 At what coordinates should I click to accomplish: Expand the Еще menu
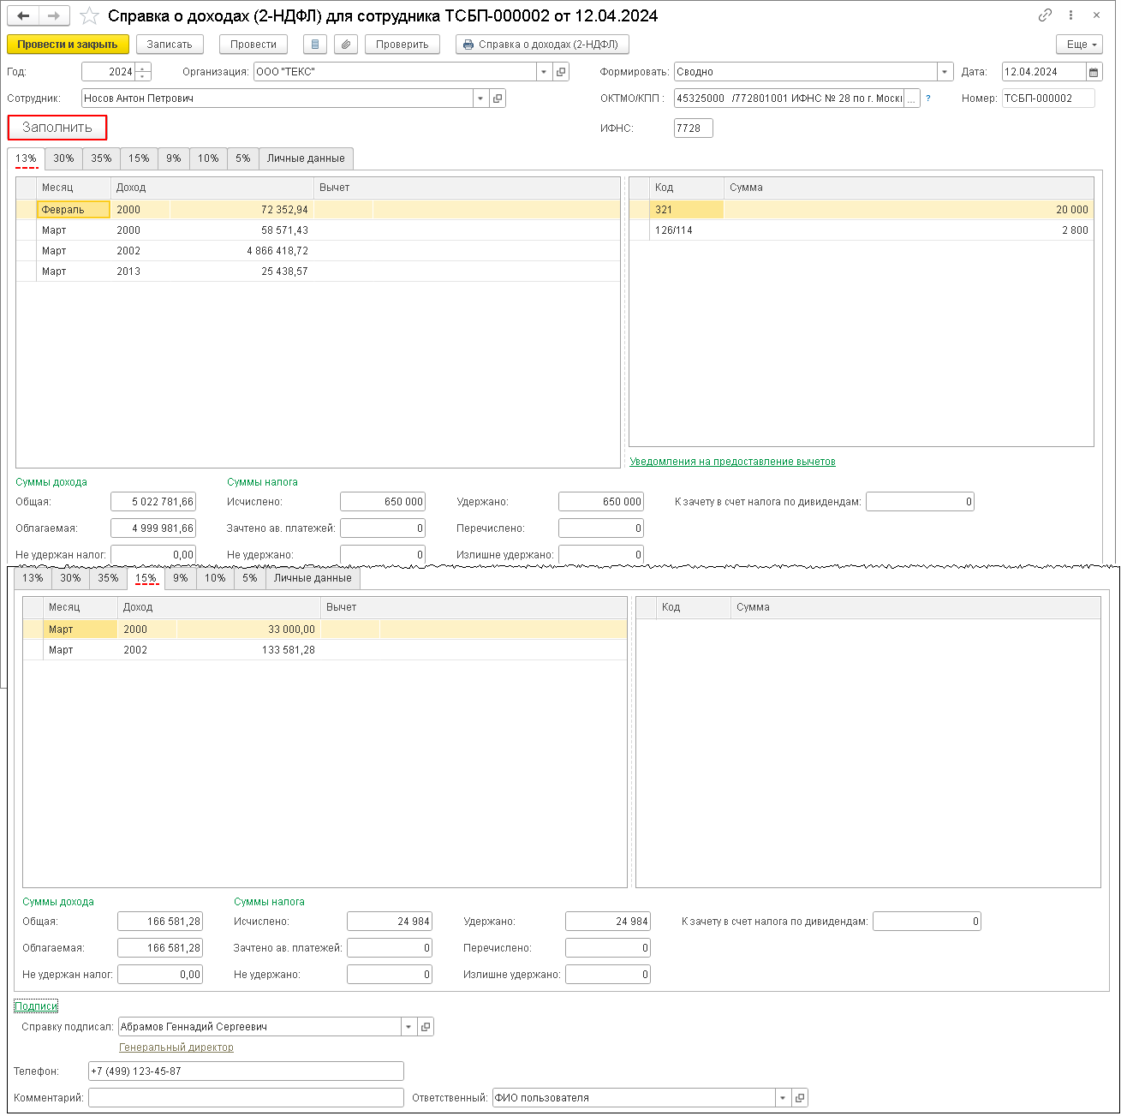click(1079, 45)
